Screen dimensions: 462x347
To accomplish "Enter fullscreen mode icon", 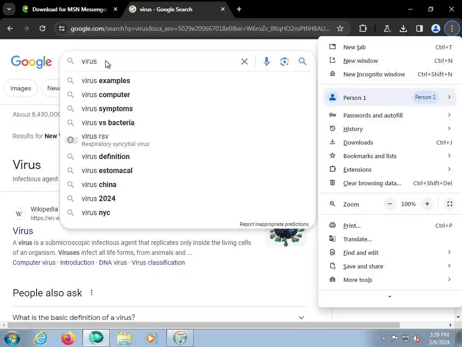I will (x=450, y=204).
